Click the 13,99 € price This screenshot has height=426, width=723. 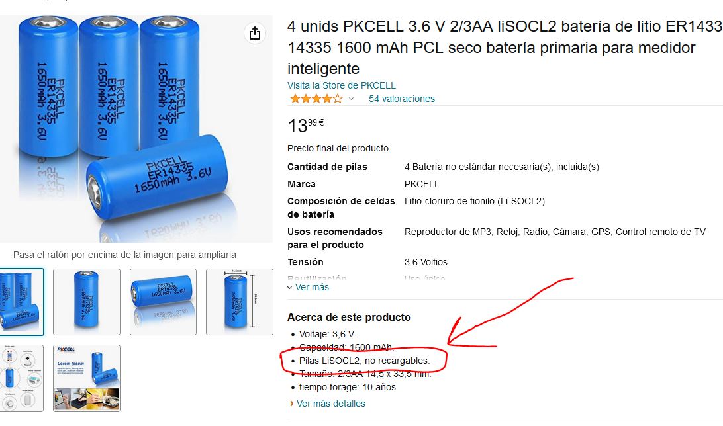click(306, 125)
